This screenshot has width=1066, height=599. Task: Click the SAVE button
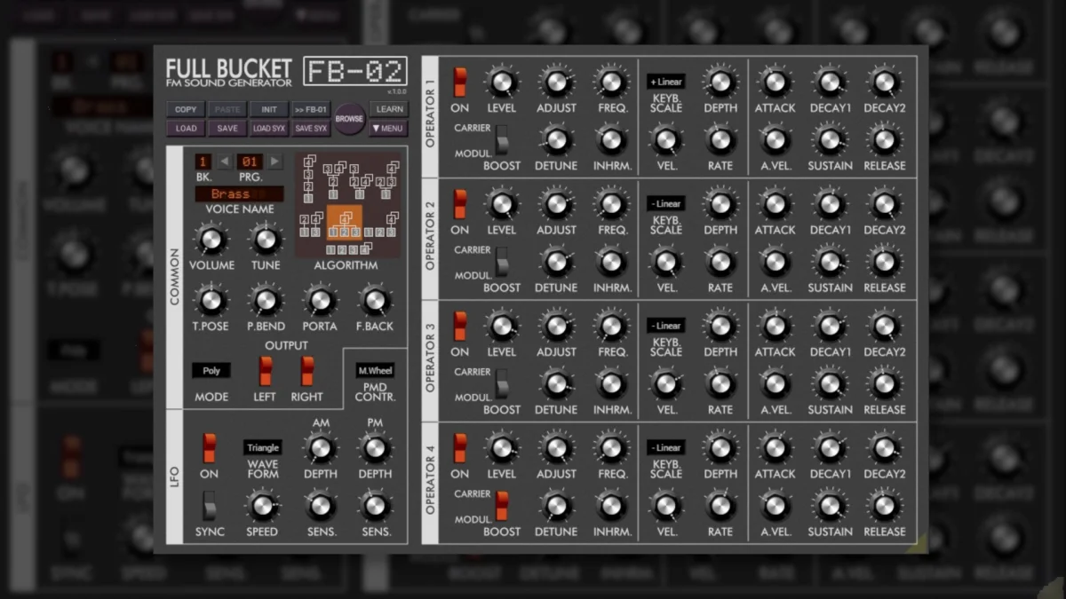227,129
